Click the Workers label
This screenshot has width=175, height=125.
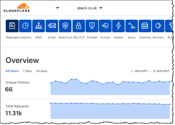[x=158, y=37]
